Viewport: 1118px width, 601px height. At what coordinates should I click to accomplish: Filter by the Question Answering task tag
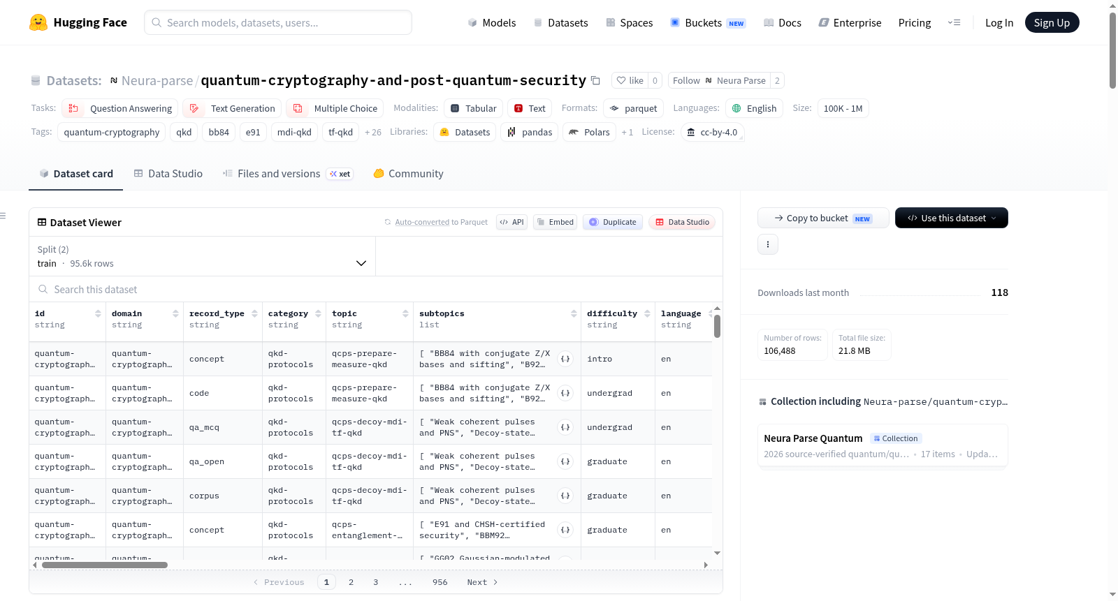[x=120, y=108]
